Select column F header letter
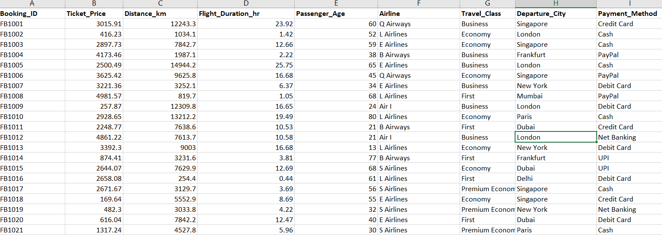This screenshot has height=235, width=662. [x=419, y=4]
